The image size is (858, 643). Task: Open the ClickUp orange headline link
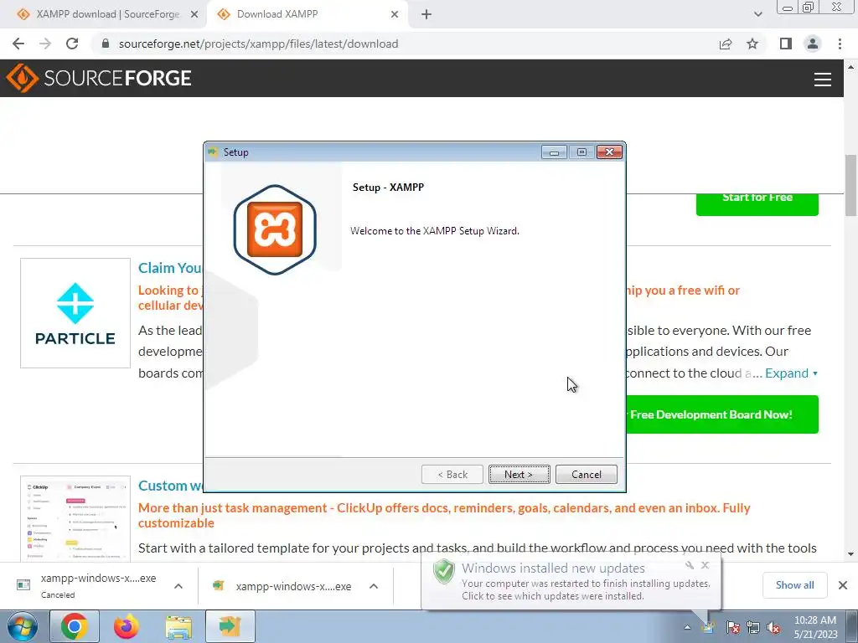444,515
